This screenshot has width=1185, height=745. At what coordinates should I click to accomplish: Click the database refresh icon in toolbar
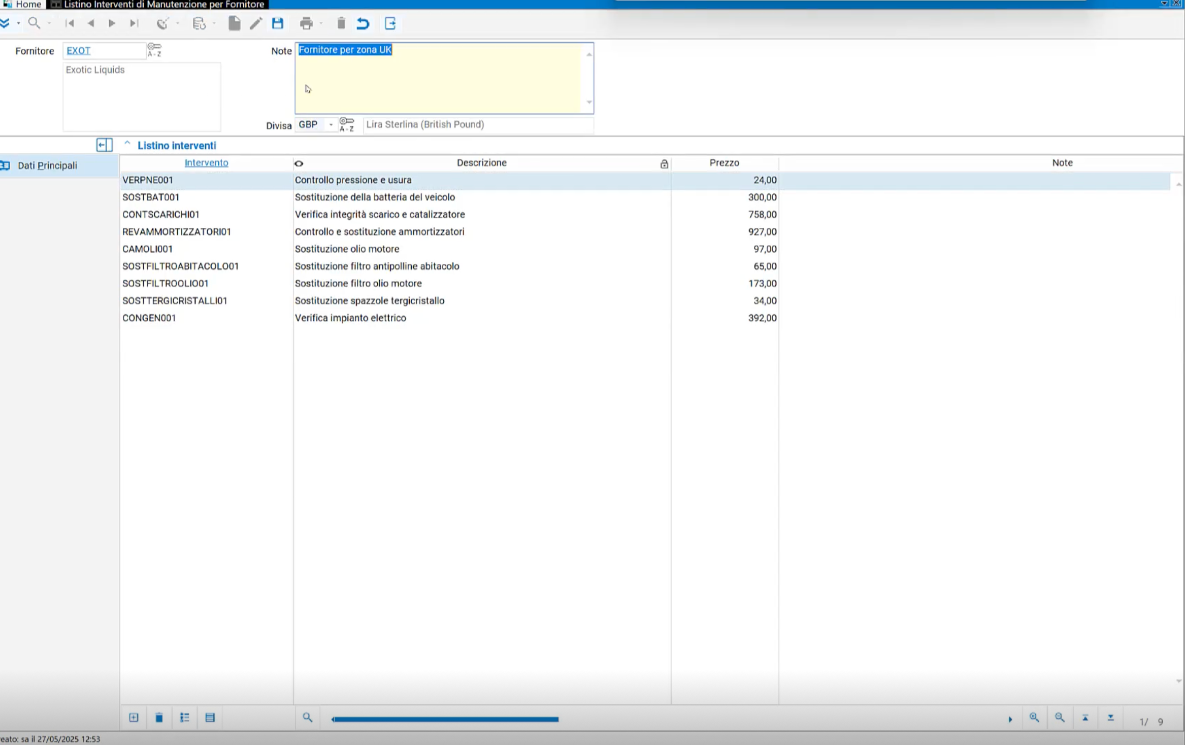click(x=199, y=23)
